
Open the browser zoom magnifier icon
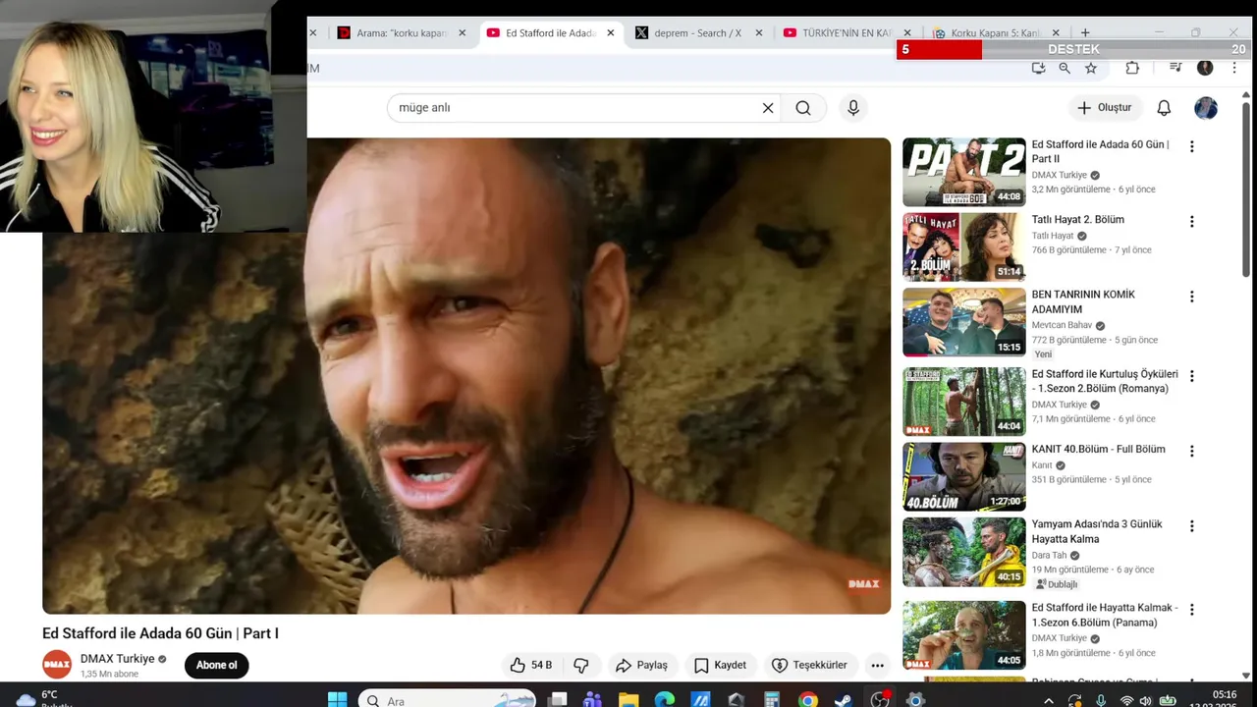[1065, 68]
